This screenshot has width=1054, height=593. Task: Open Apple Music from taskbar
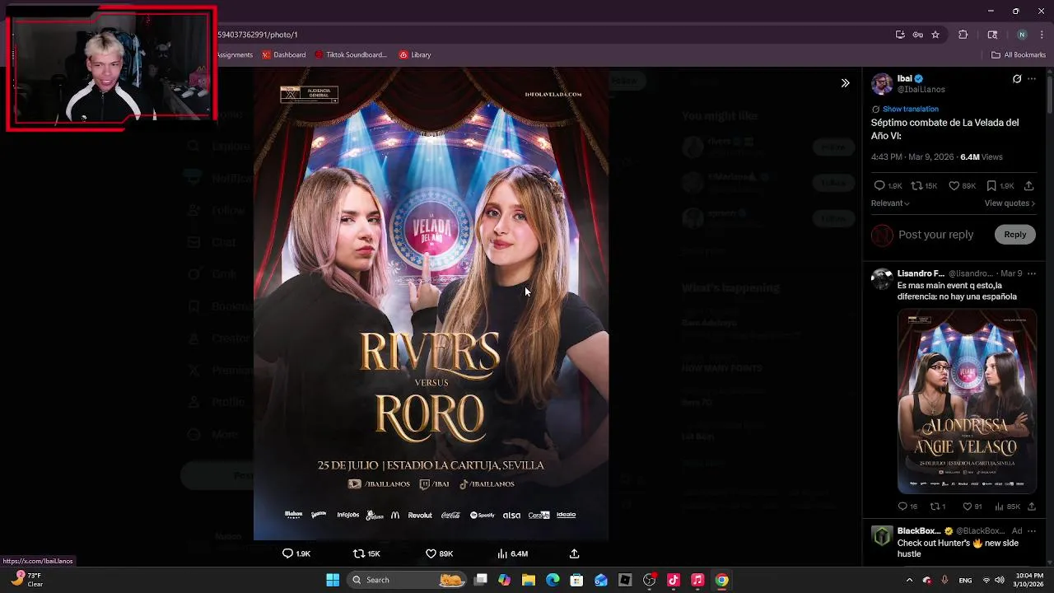pyautogui.click(x=697, y=580)
